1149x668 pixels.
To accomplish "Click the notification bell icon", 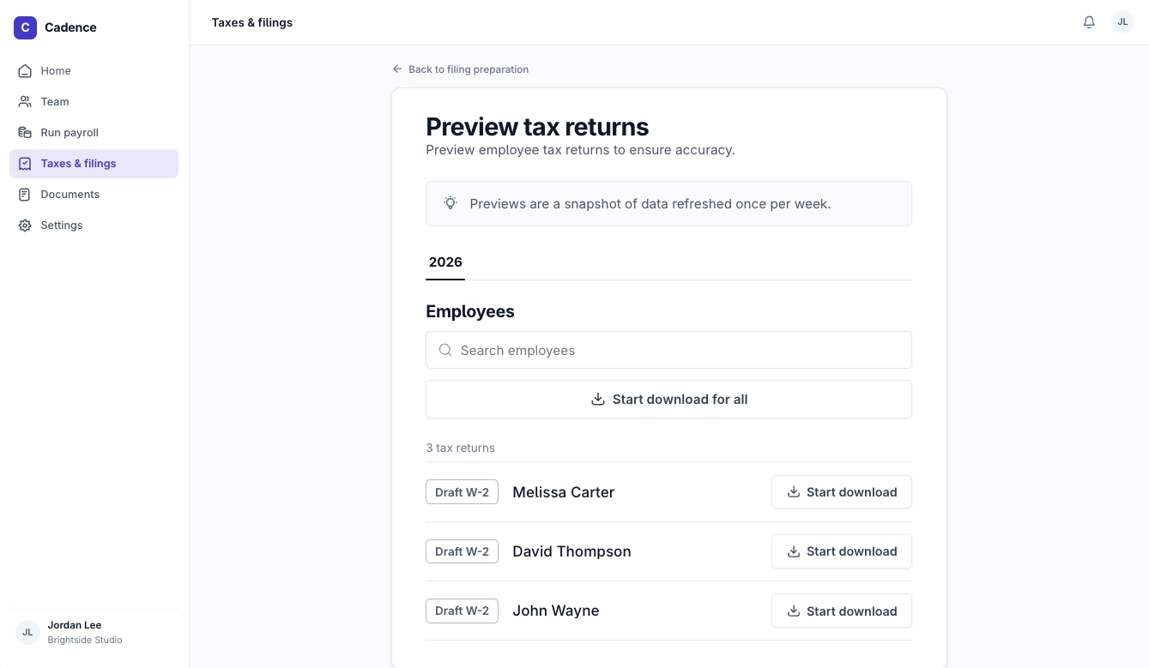I will coord(1089,22).
